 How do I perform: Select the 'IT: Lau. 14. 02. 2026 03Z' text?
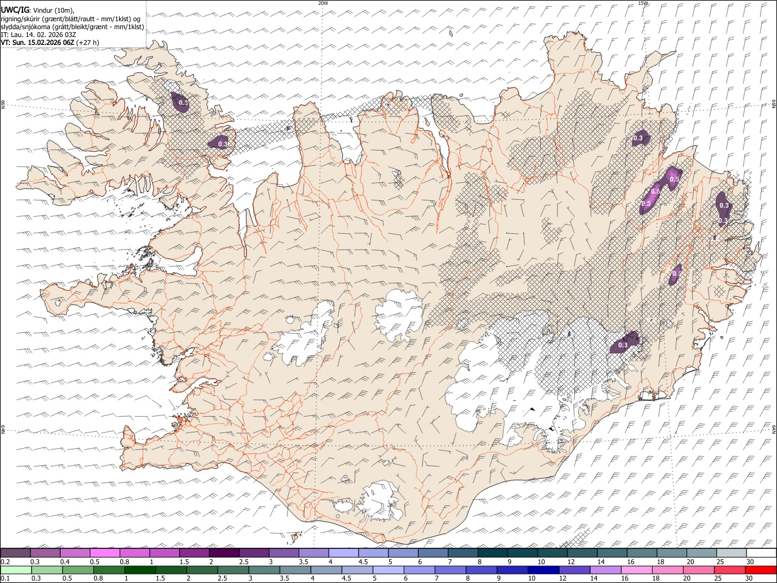coord(38,35)
